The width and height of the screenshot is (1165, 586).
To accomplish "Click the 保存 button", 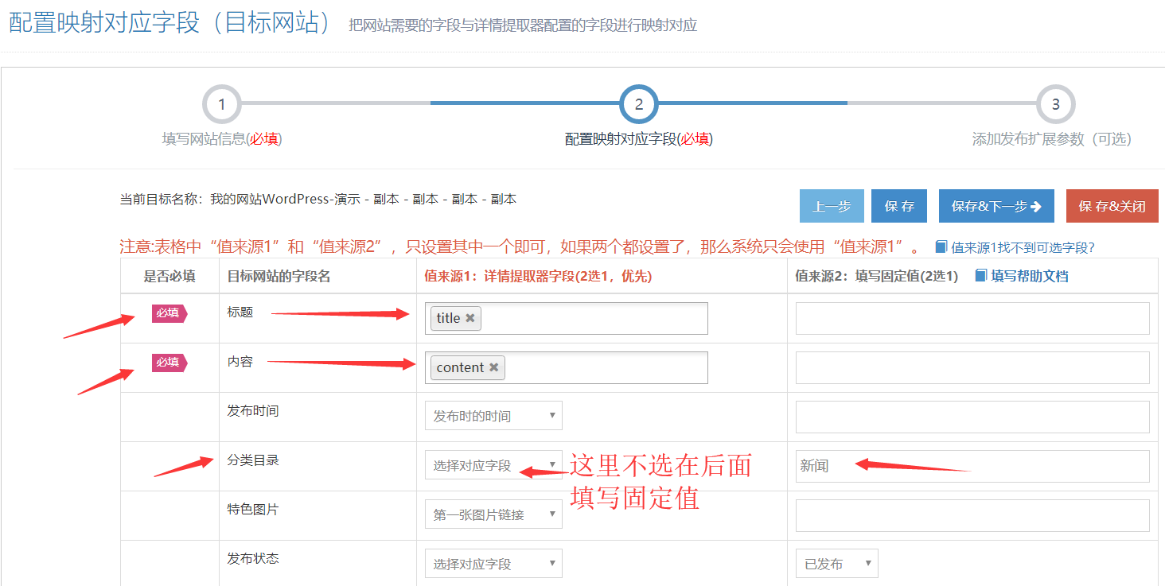I will pyautogui.click(x=899, y=206).
